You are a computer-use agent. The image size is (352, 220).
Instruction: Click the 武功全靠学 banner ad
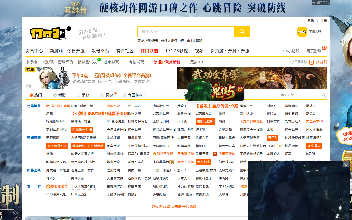[252, 78]
